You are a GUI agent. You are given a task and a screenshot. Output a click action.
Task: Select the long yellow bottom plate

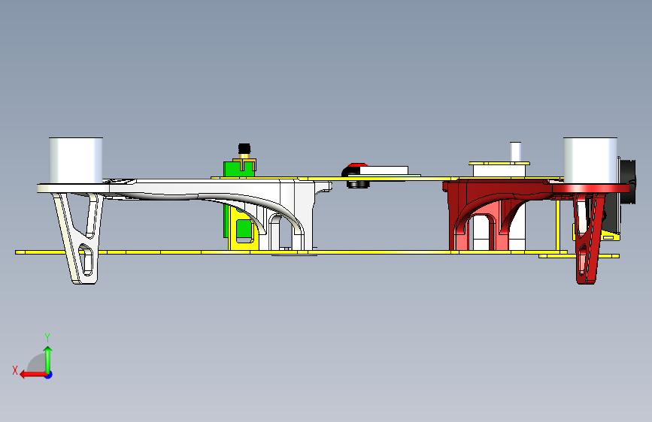pyautogui.click(x=291, y=252)
